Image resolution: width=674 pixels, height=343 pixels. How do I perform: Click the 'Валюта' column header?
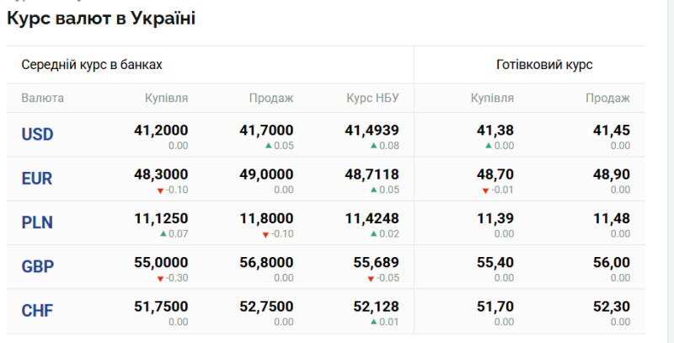tap(42, 99)
